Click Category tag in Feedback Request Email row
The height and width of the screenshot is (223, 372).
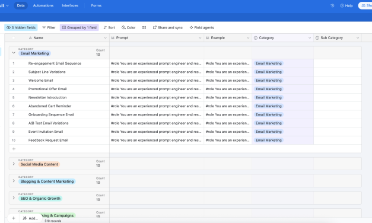[269, 140]
